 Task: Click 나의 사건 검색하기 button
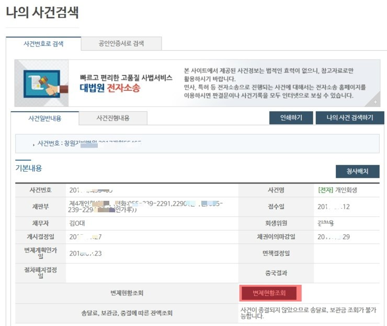pos(350,118)
